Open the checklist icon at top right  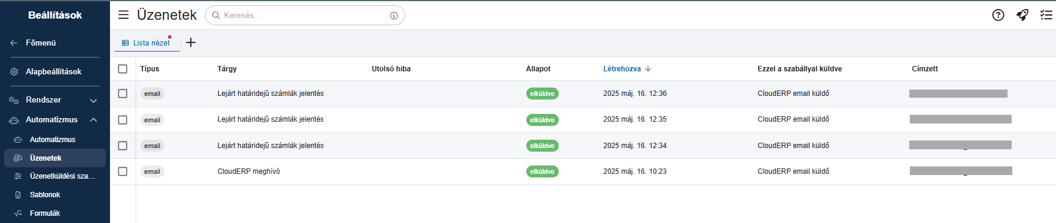pos(1046,15)
